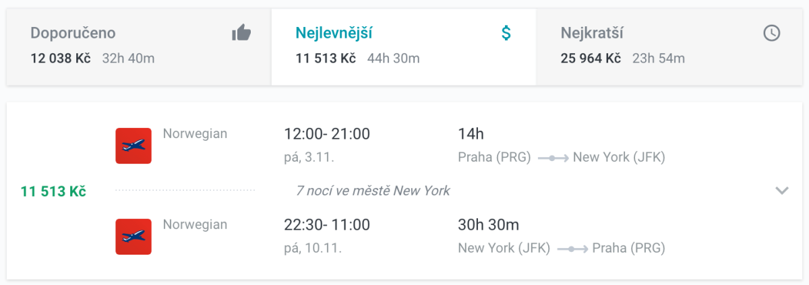Click the 12:00- 21:00 departure time
The image size is (809, 285).
pos(327,134)
